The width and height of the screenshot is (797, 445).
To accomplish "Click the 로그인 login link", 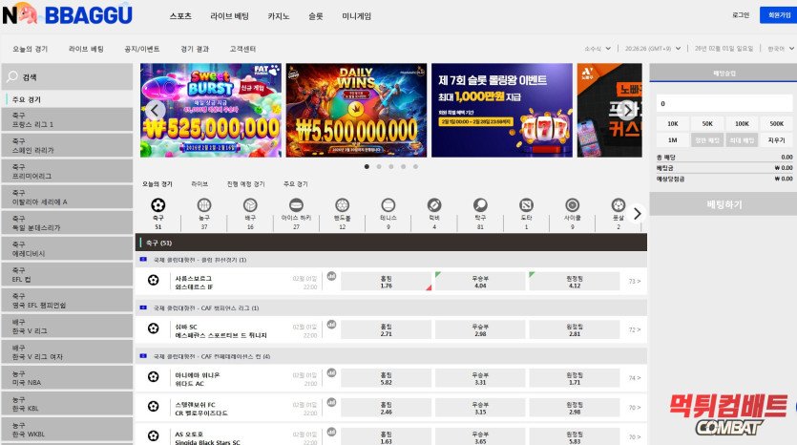I will point(741,15).
